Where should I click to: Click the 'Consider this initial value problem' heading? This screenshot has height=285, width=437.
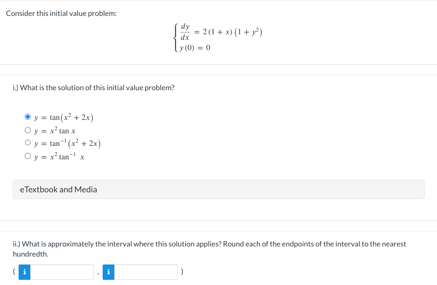point(61,13)
